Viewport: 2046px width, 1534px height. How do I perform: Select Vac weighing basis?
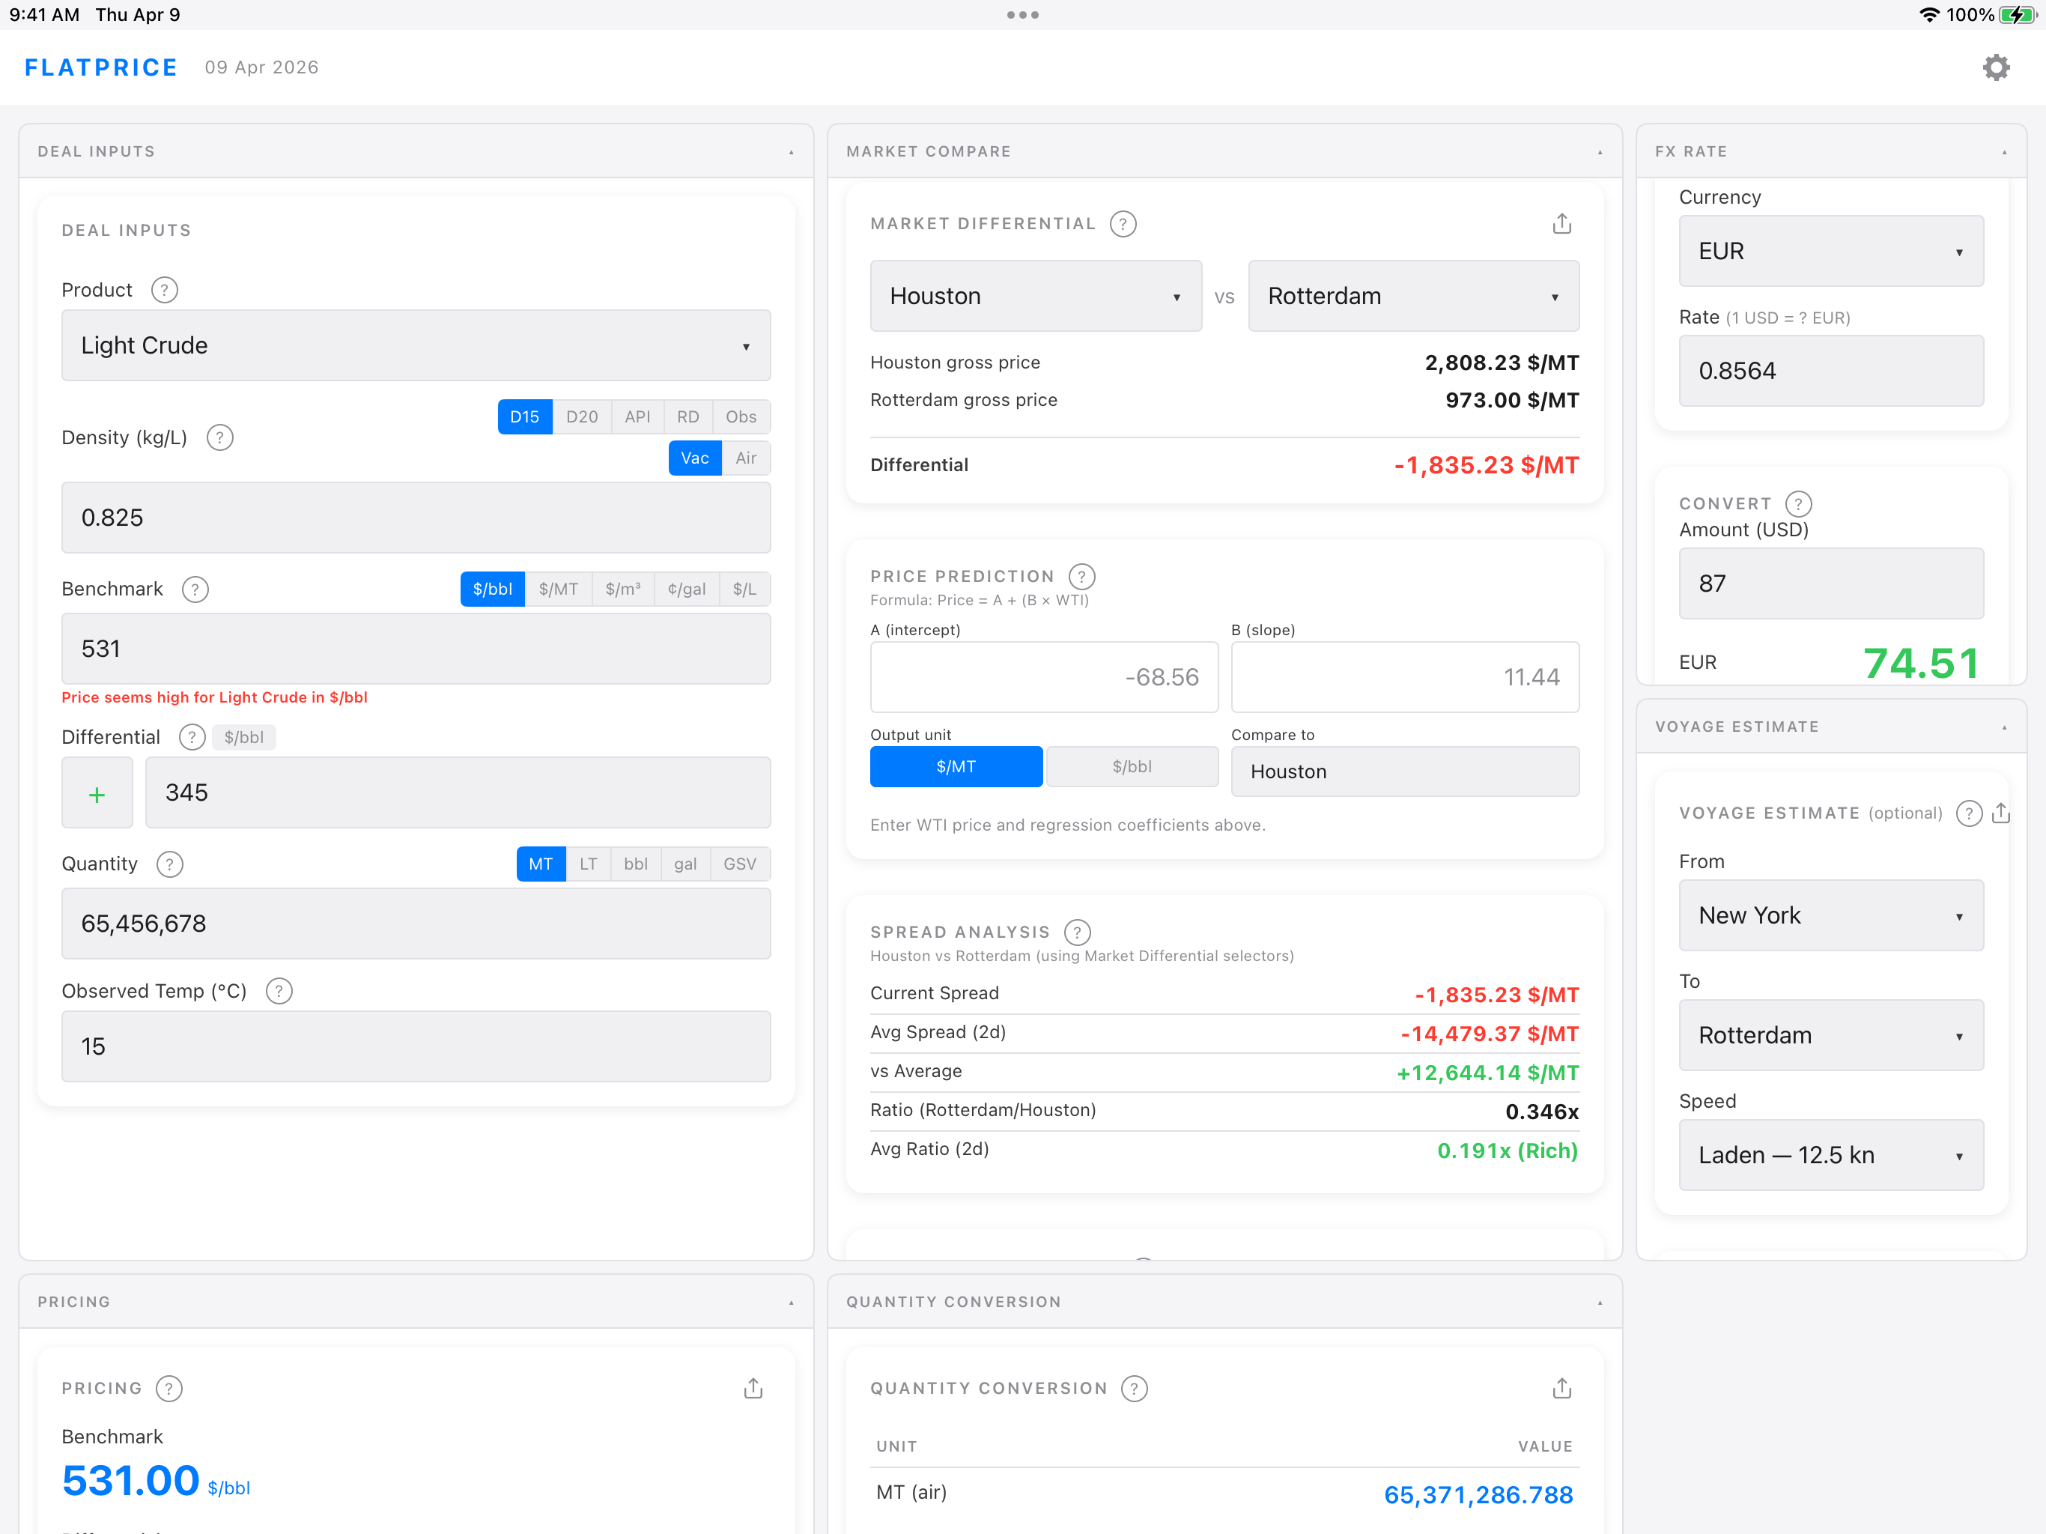click(x=695, y=458)
